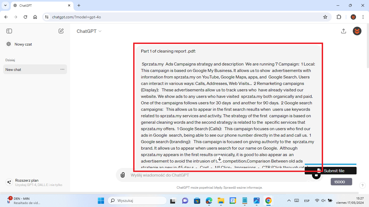View site information icon in address bar
Image resolution: width=369 pixels, height=207 pixels.
47,17
